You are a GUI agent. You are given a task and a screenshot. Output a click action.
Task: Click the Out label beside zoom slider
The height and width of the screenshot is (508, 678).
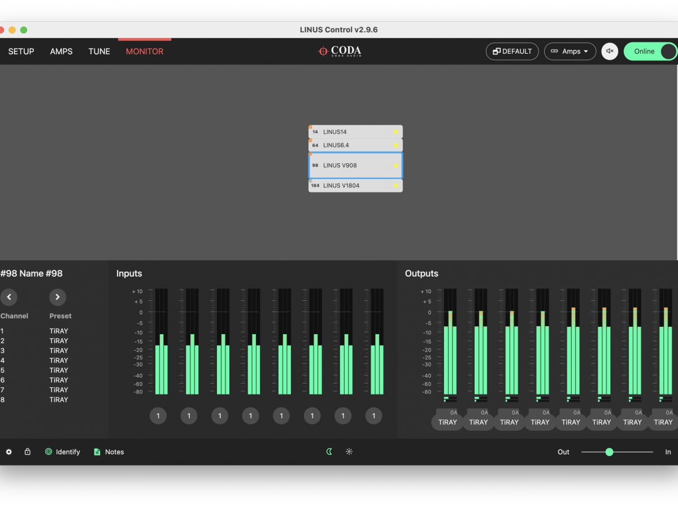click(x=563, y=452)
